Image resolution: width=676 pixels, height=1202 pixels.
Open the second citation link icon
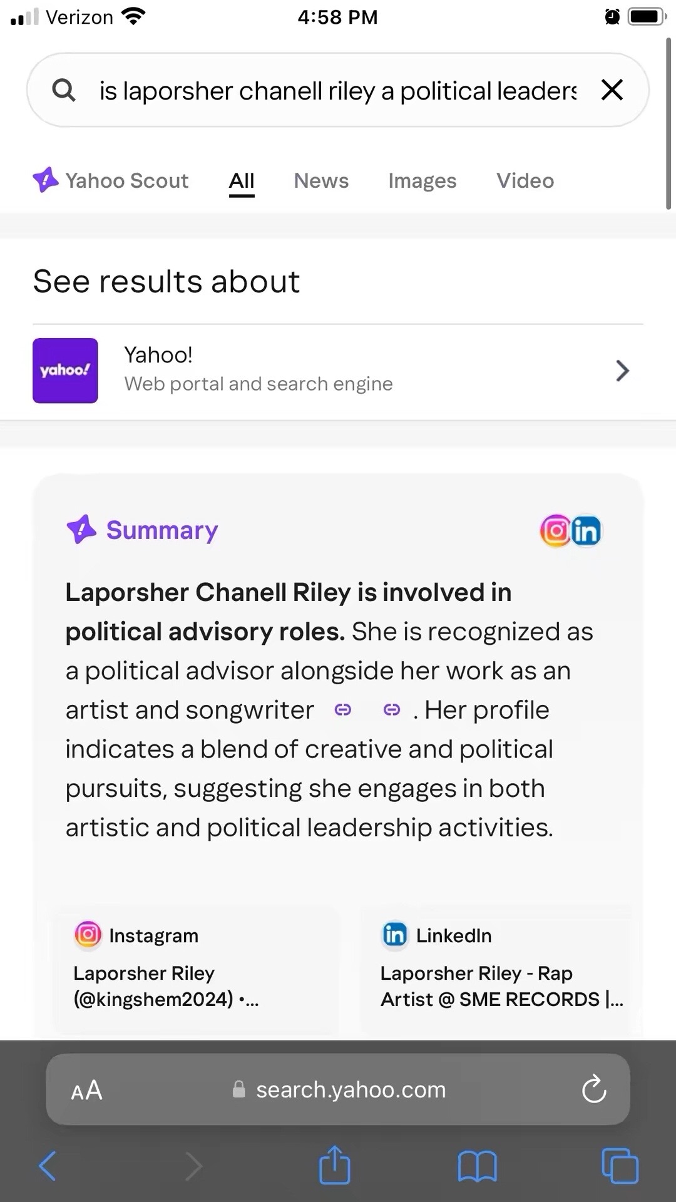392,710
